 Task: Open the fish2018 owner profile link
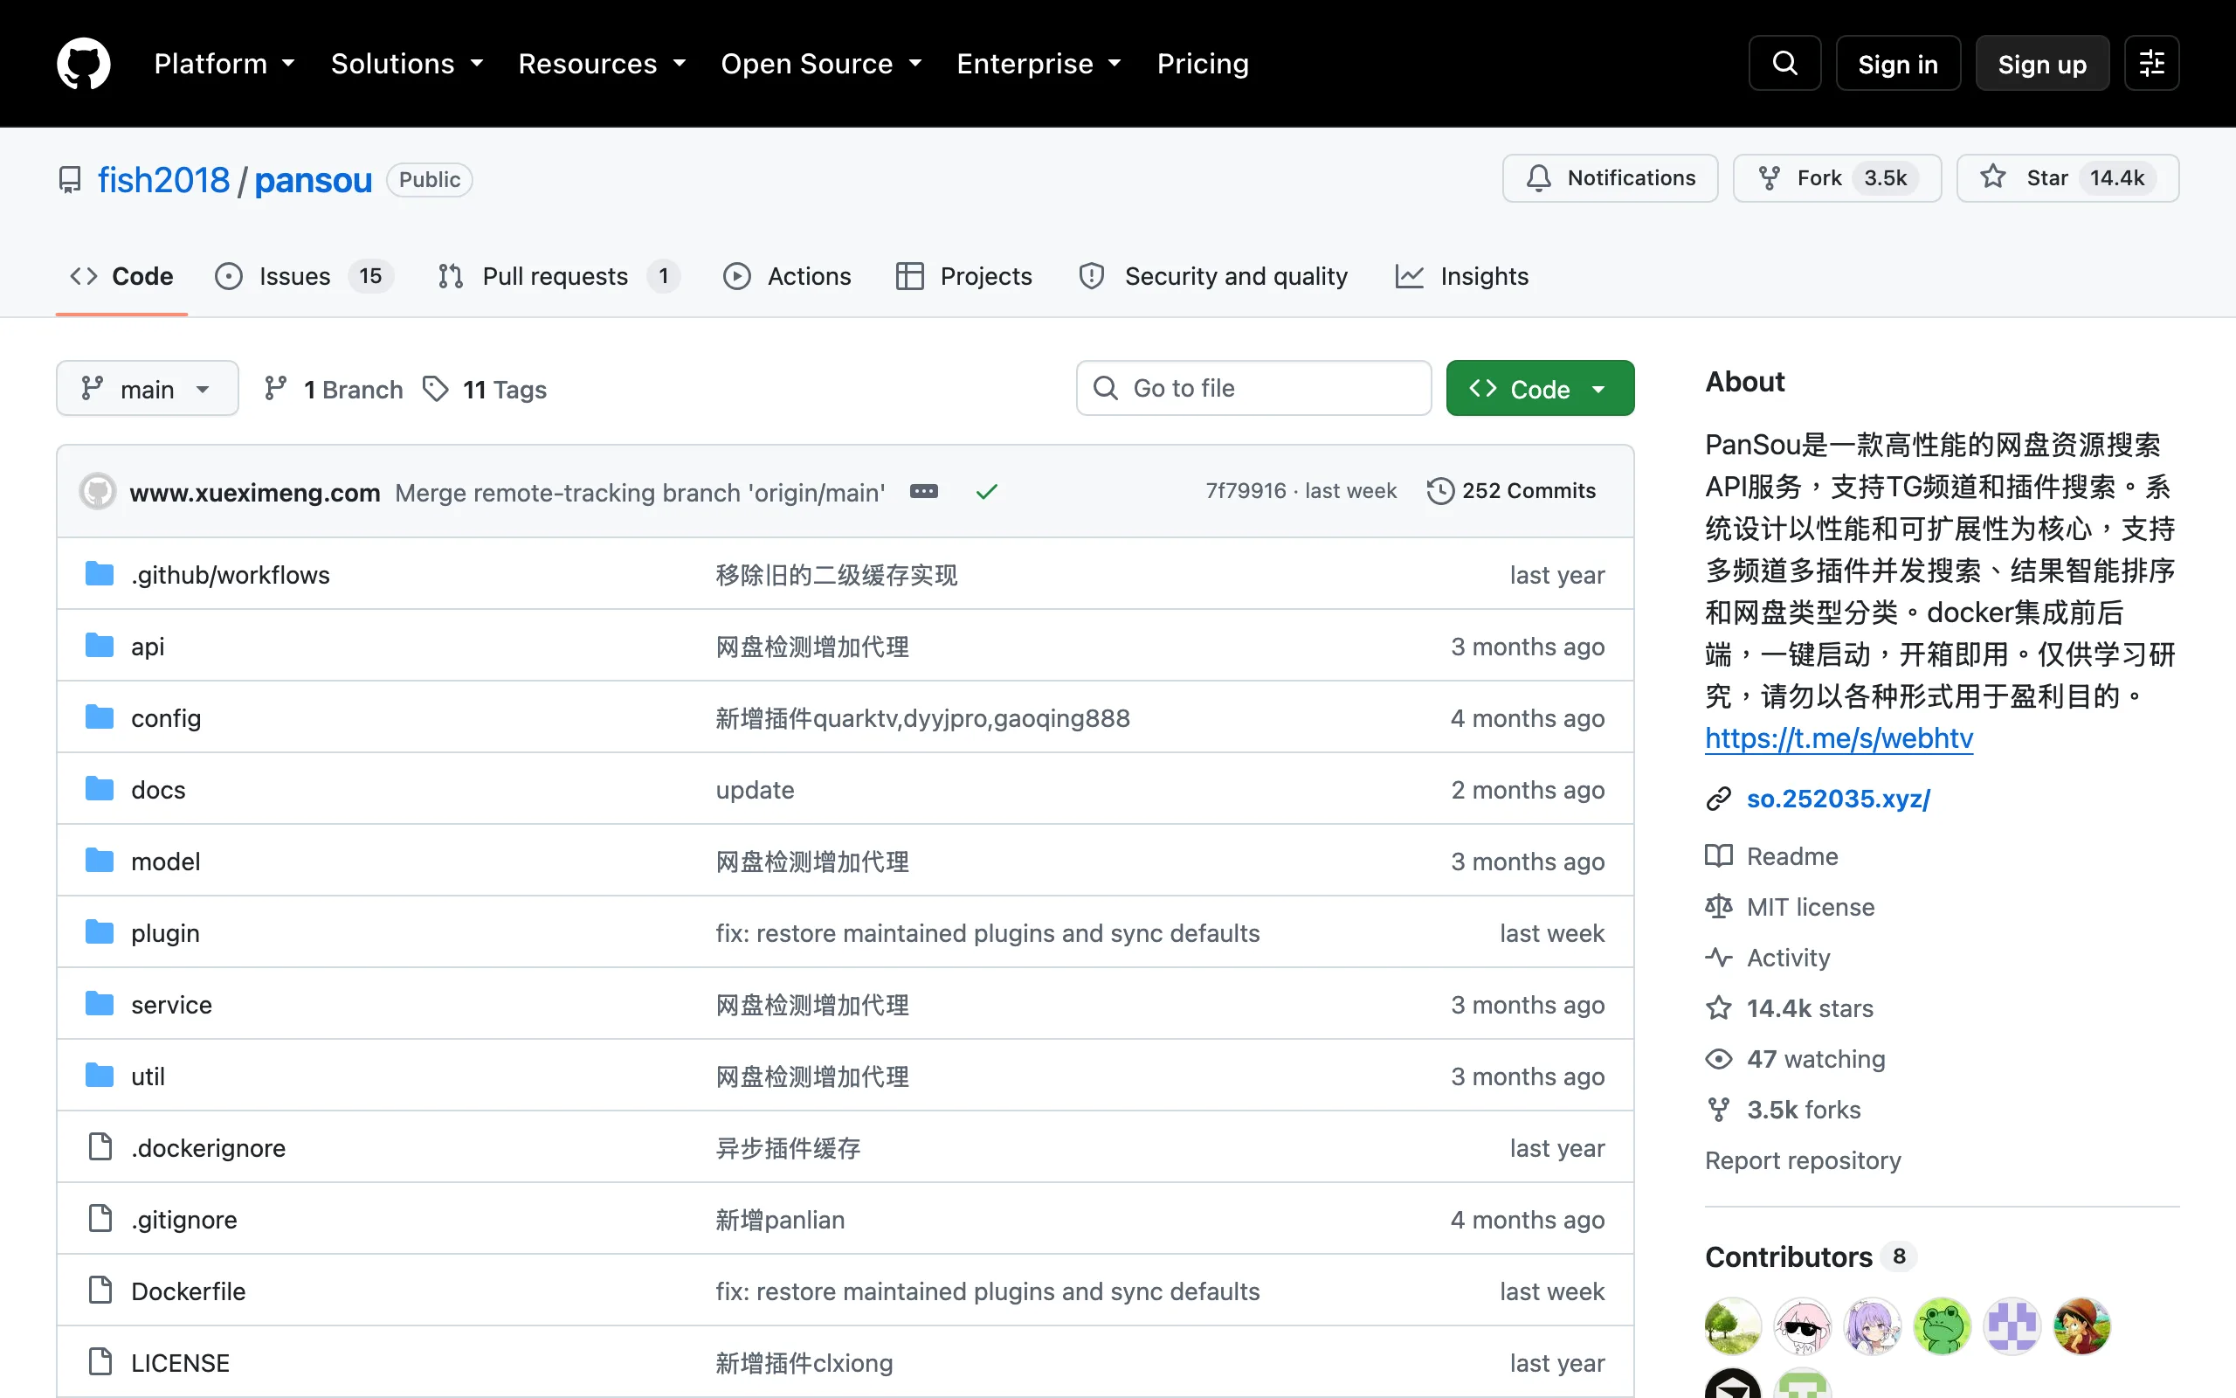click(163, 179)
